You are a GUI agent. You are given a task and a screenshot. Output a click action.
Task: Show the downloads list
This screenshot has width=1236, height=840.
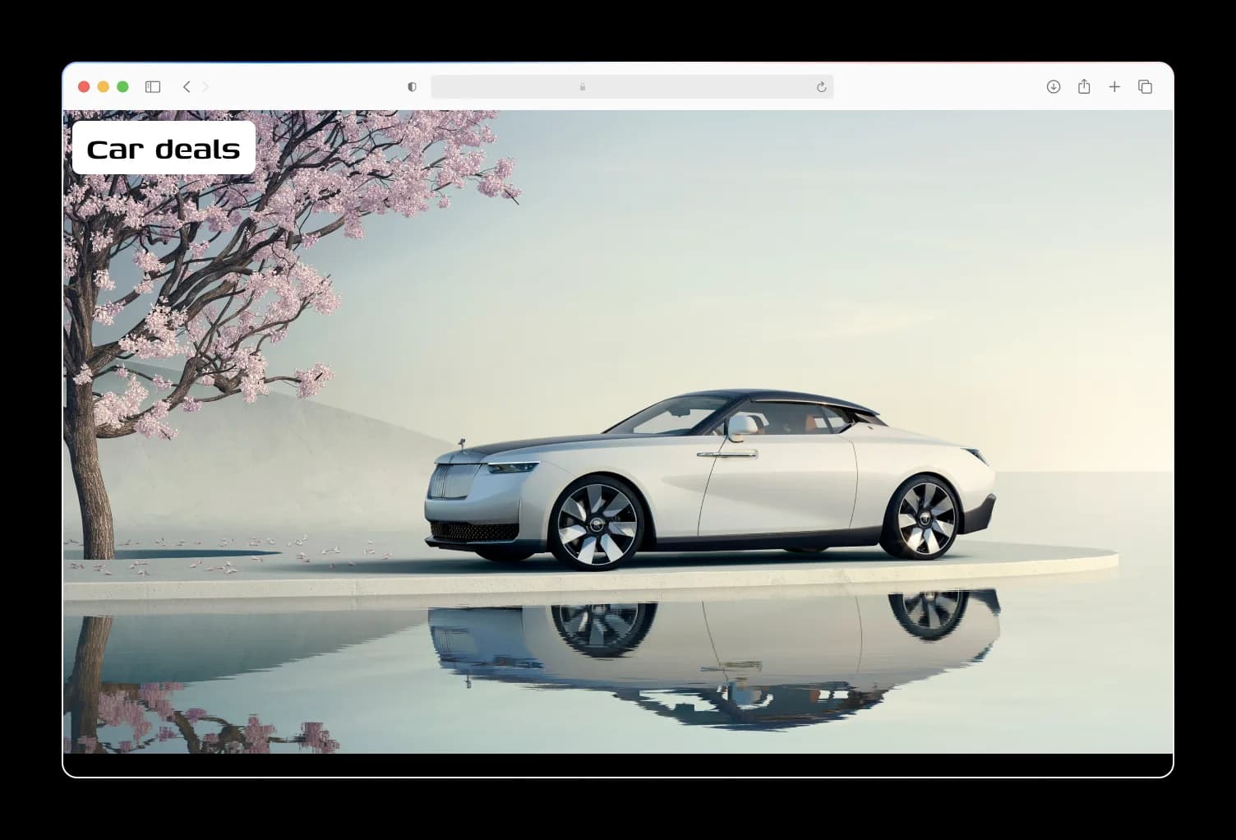click(x=1054, y=87)
